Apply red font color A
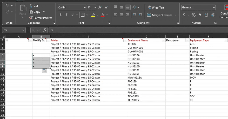Viewport: 228px width, 119px height. (x=103, y=15)
